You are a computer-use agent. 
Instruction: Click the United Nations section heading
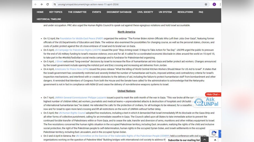(x=126, y=91)
